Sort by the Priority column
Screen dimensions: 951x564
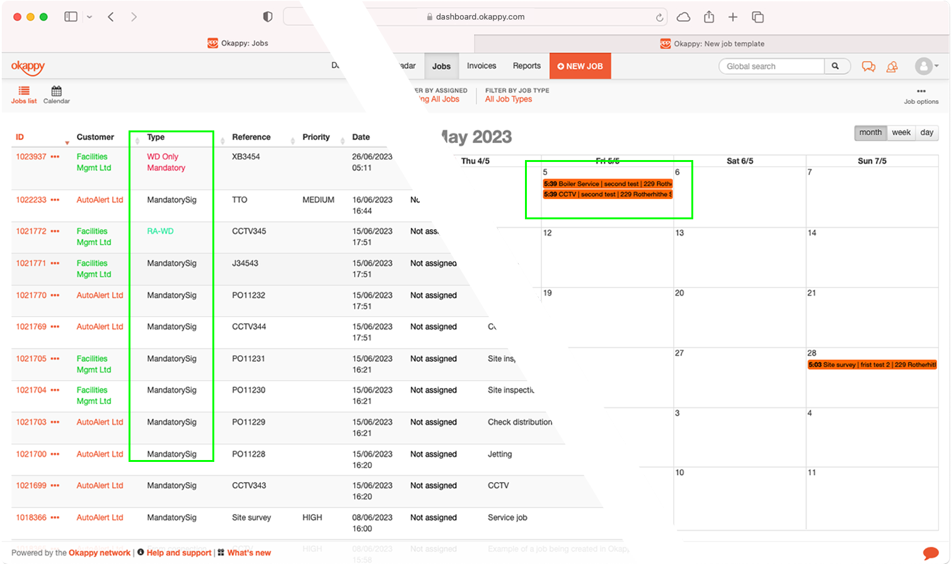pyautogui.click(x=316, y=137)
